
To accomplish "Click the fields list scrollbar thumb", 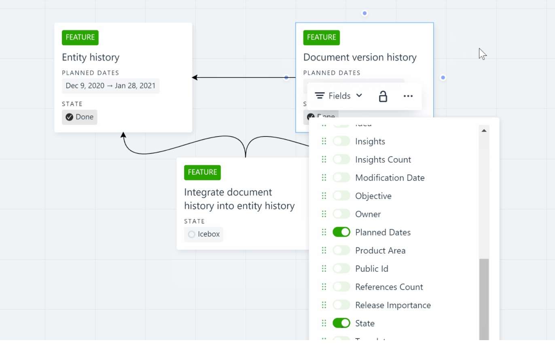I will (484, 300).
